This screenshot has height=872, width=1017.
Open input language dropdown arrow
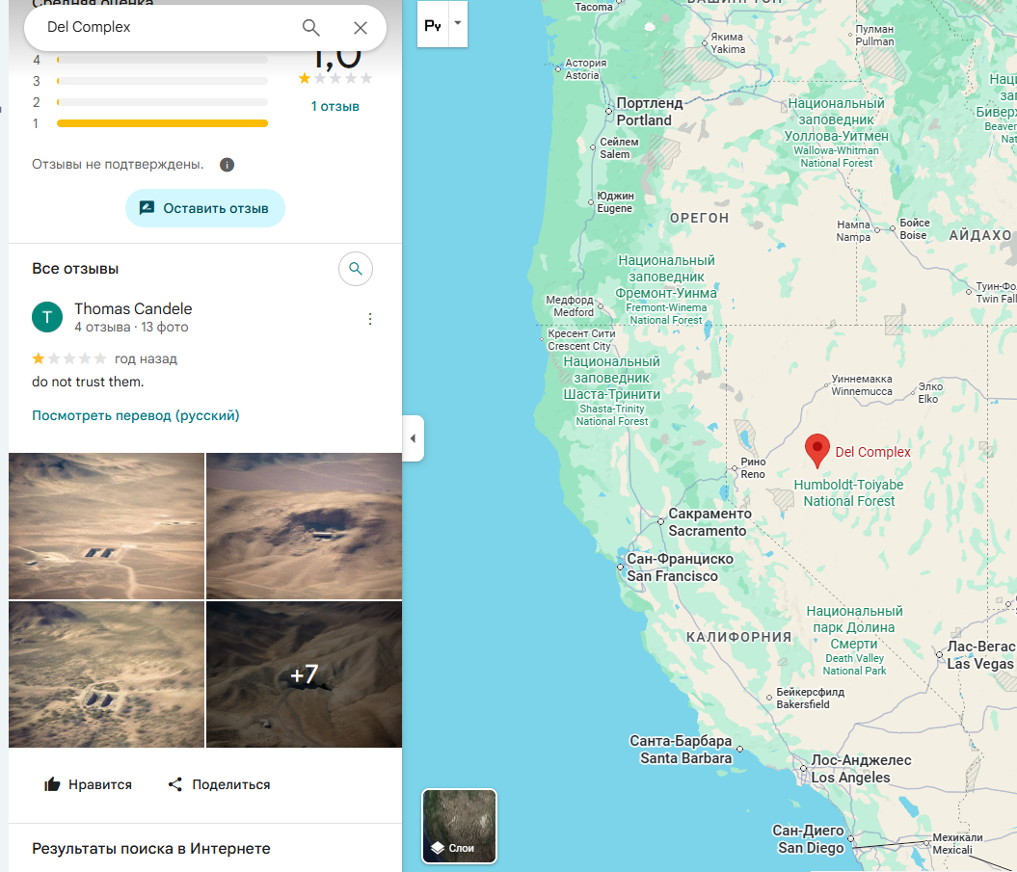tap(458, 23)
